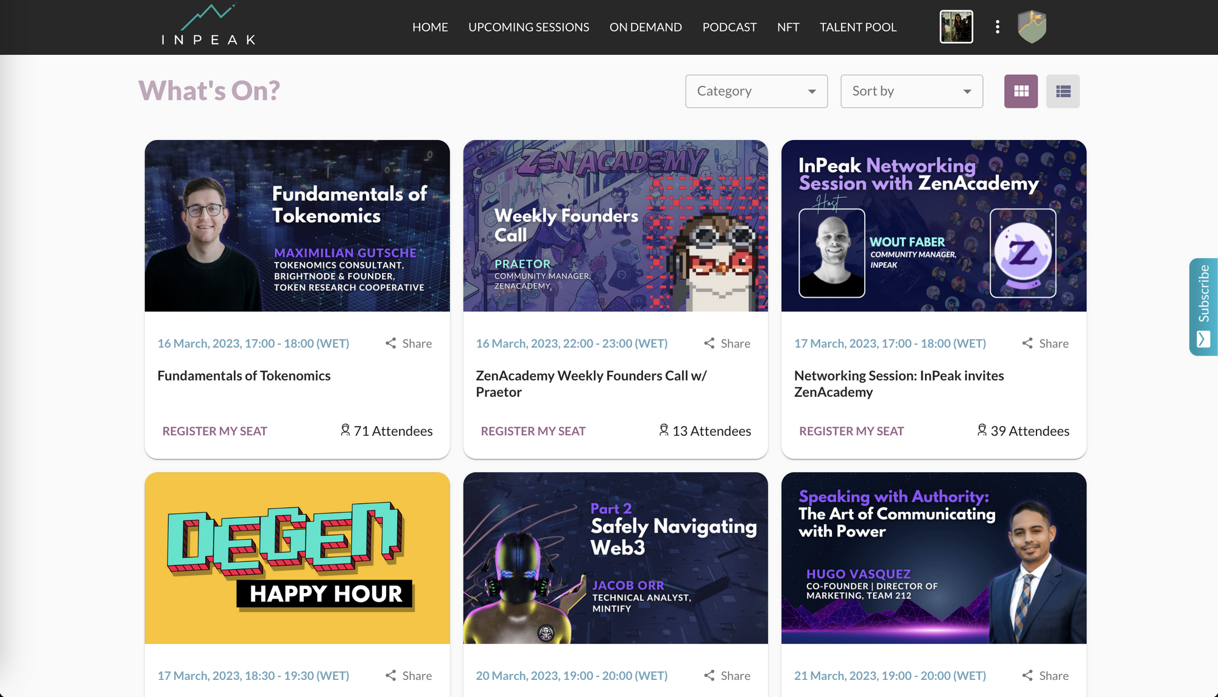Share the Fundamentals of Tokenomics session
The width and height of the screenshot is (1218, 697).
tap(409, 343)
